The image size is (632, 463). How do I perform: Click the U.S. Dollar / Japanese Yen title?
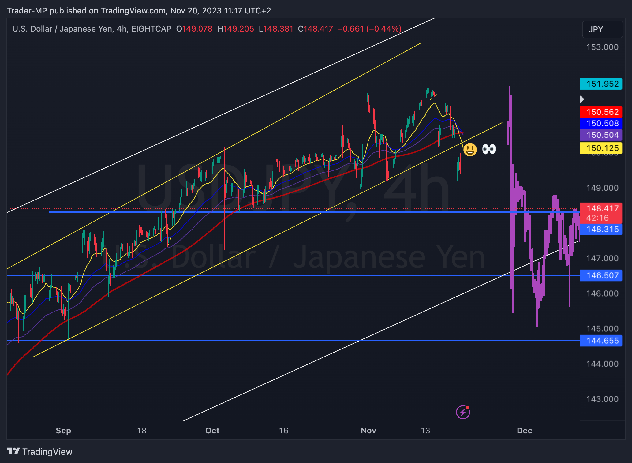tap(62, 29)
